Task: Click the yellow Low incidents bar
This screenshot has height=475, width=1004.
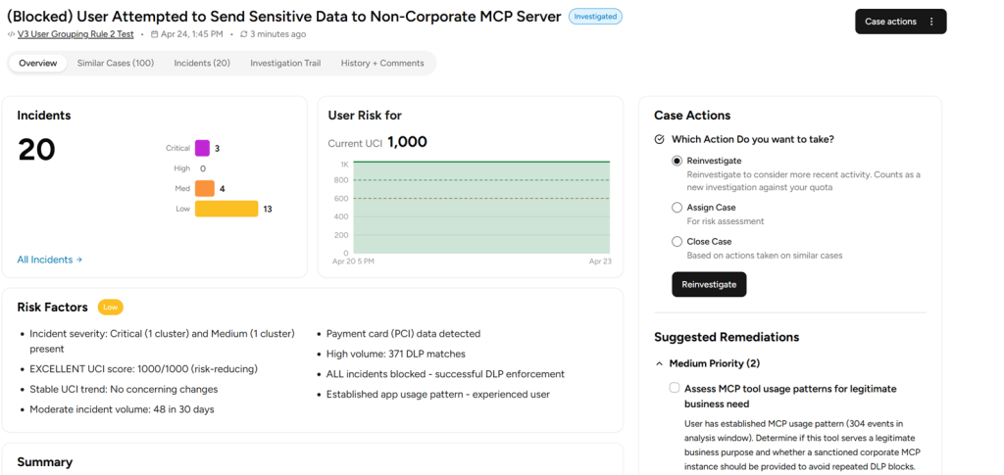Action: [x=226, y=209]
